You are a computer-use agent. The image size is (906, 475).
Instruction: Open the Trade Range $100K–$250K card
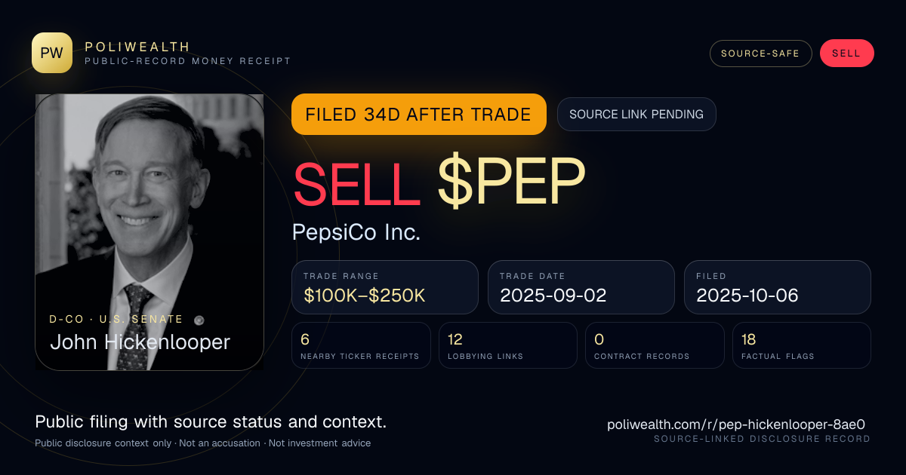click(x=385, y=287)
